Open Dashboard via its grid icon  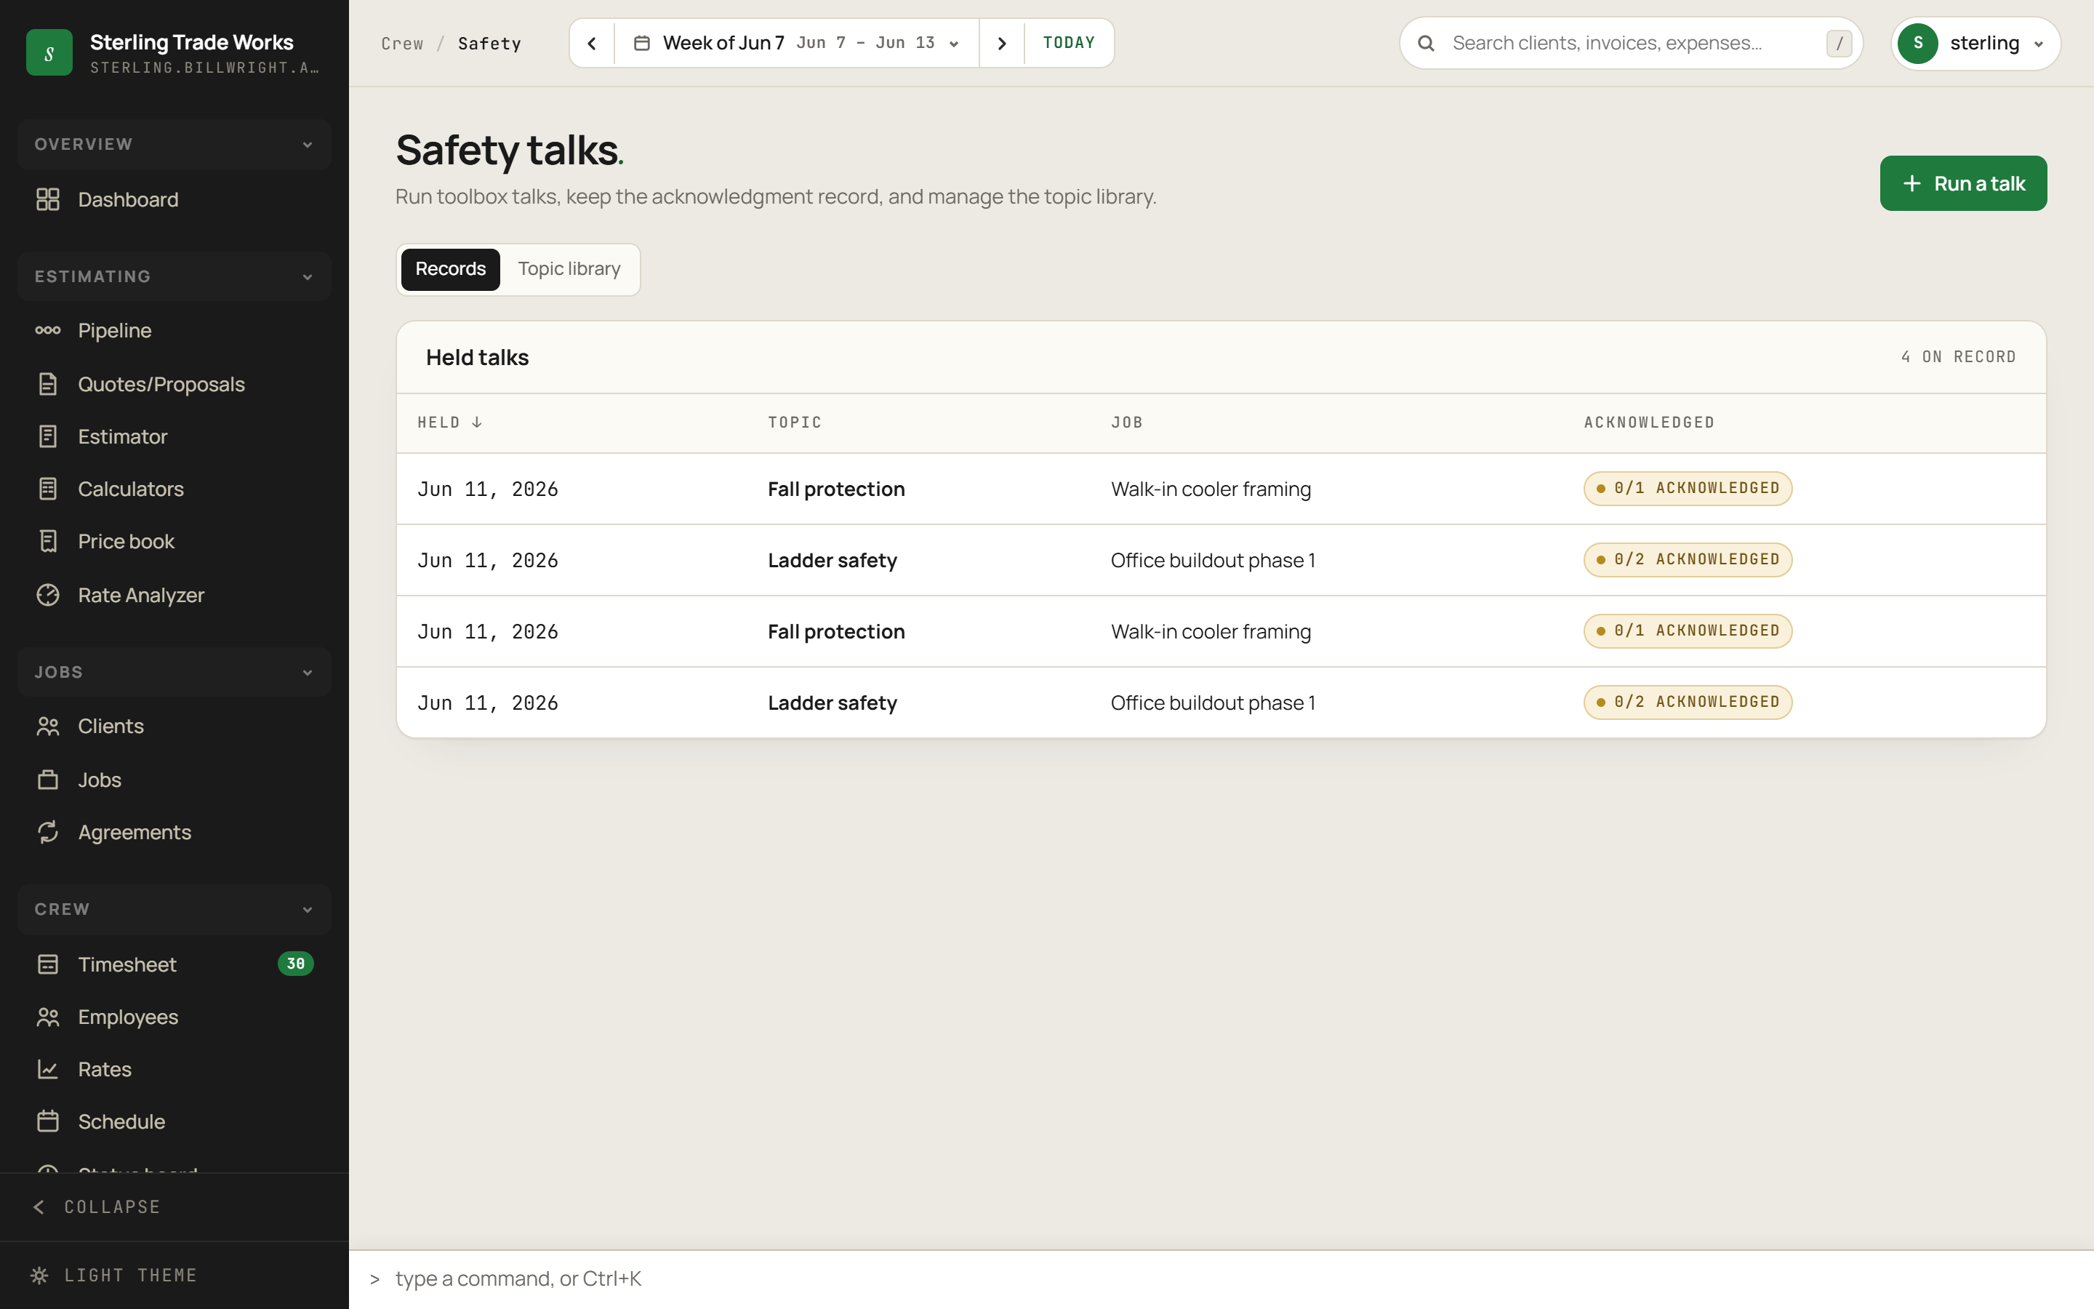47,199
